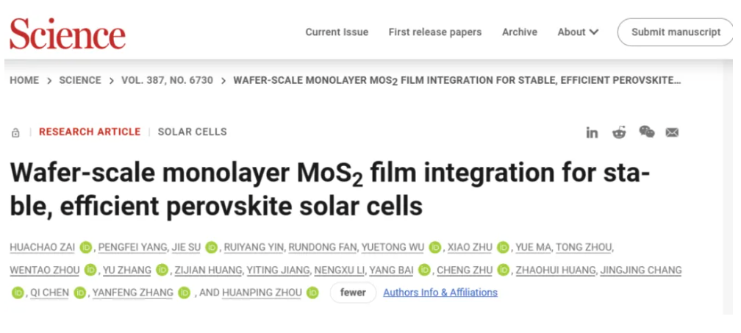The width and height of the screenshot is (741, 333).
Task: Email article using envelope icon
Action: [672, 133]
